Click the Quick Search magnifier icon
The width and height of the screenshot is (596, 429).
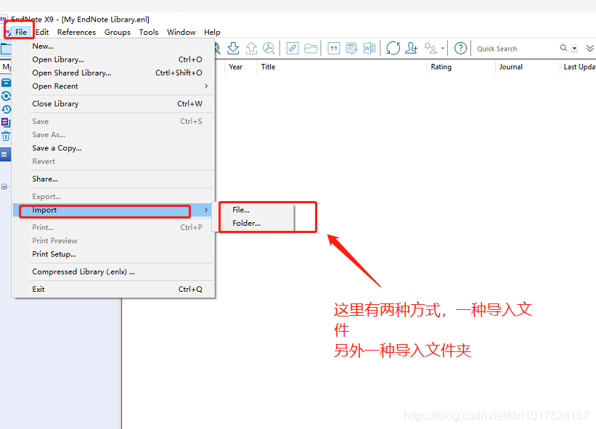coord(563,48)
